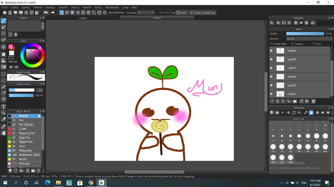This screenshot has height=187, width=334.
Task: Click the Palette panel close button
Action: pos(43,18)
